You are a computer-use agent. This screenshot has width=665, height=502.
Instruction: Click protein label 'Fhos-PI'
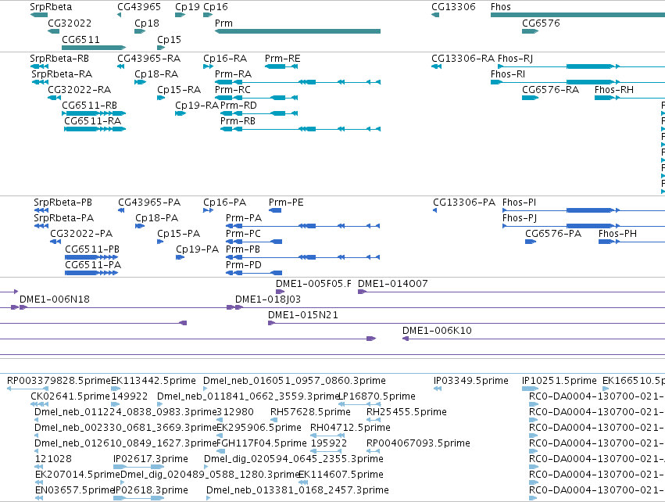pyautogui.click(x=520, y=203)
